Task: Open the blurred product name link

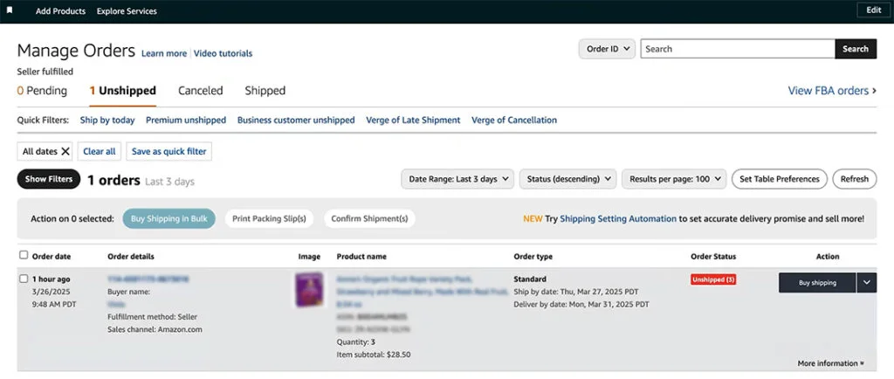Action: click(x=422, y=291)
